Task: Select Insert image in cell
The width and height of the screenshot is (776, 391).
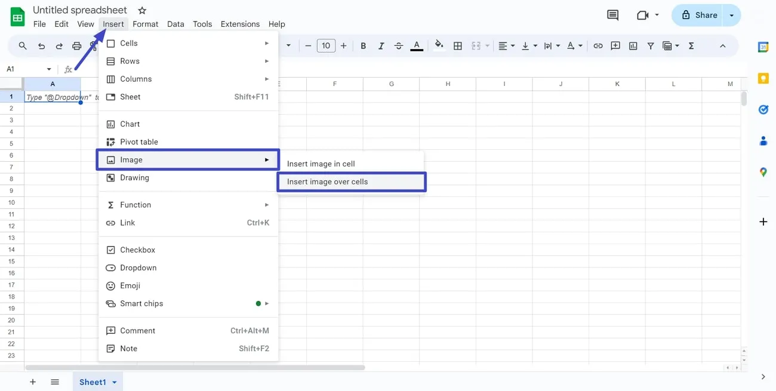Action: (351, 164)
